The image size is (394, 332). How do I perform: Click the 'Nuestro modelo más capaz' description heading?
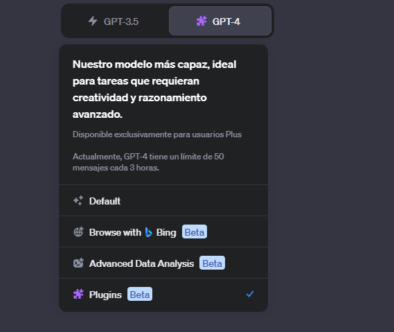pyautogui.click(x=154, y=89)
